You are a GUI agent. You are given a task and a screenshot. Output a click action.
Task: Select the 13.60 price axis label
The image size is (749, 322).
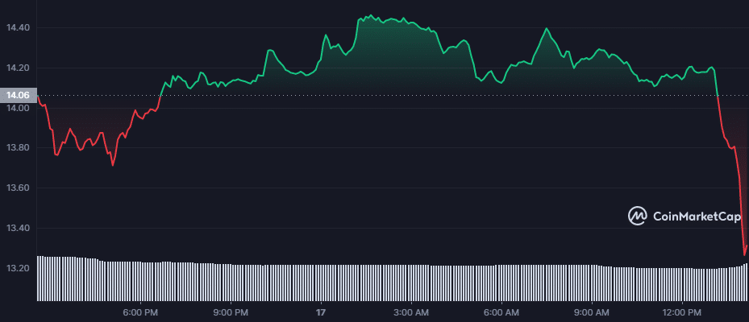[18, 188]
